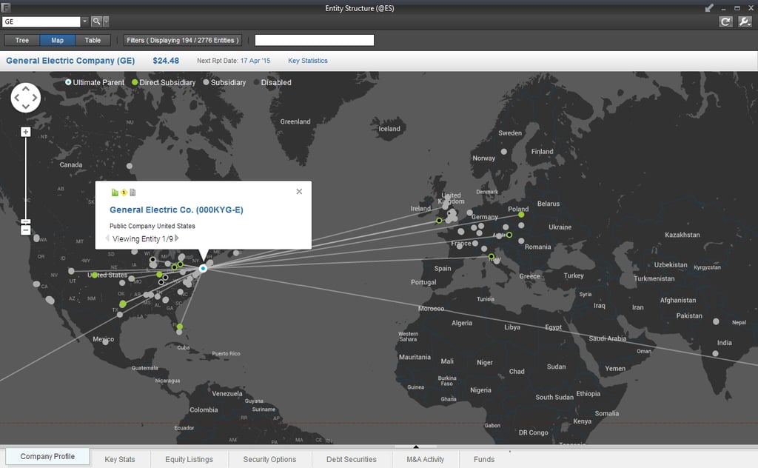Click the search magnifier icon
This screenshot has width=758, height=468.
[96, 21]
